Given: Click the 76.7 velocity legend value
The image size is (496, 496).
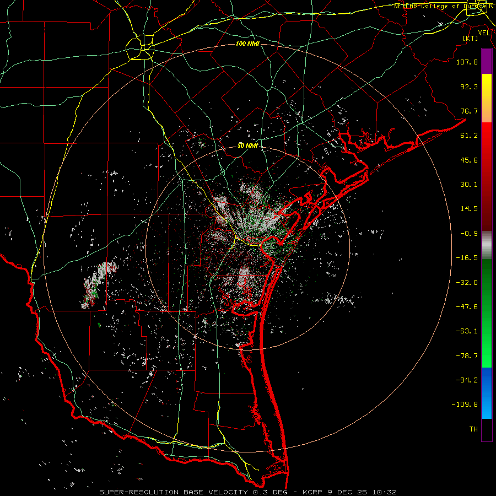Looking at the screenshot, I should [x=469, y=111].
